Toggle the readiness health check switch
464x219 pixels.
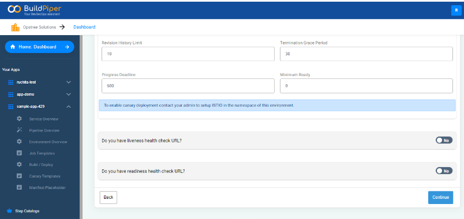(444, 171)
